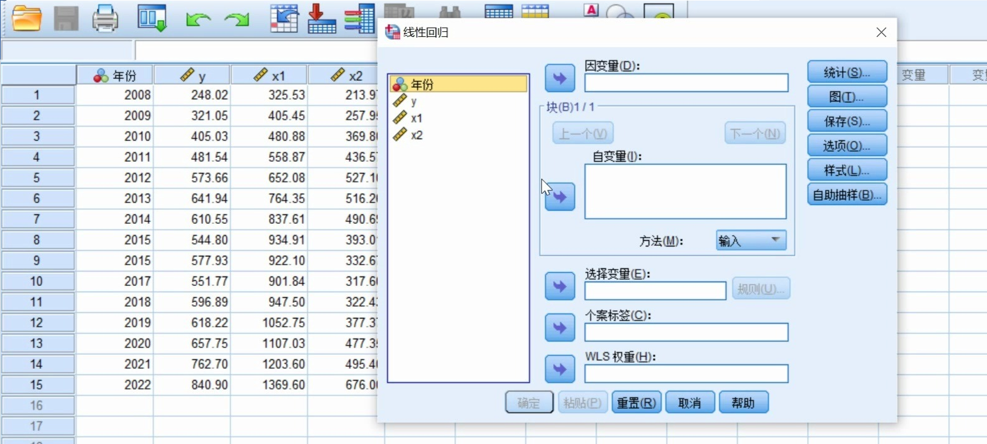Select the empty 变量 column header beside the dialog

[922, 75]
